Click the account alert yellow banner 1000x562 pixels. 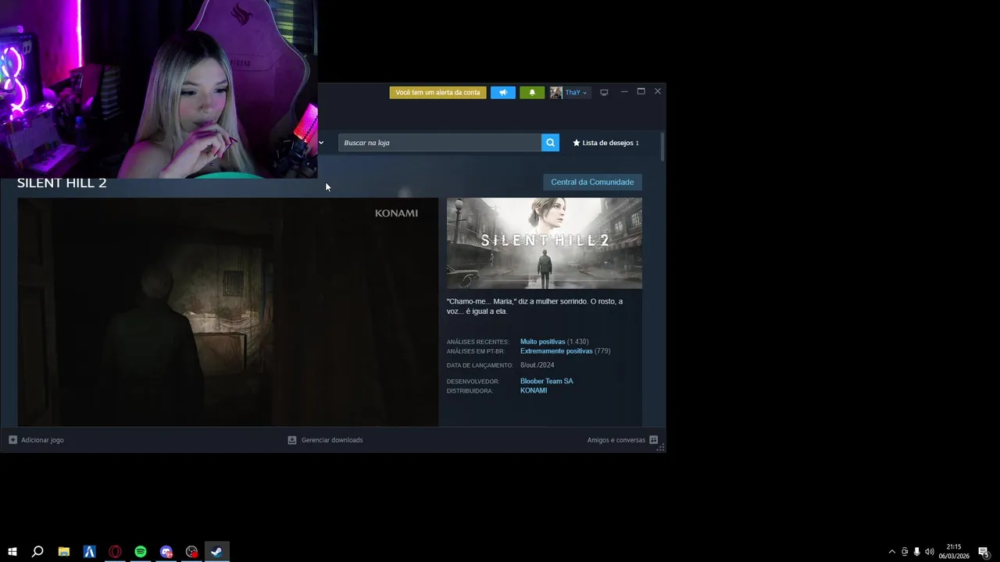(437, 92)
